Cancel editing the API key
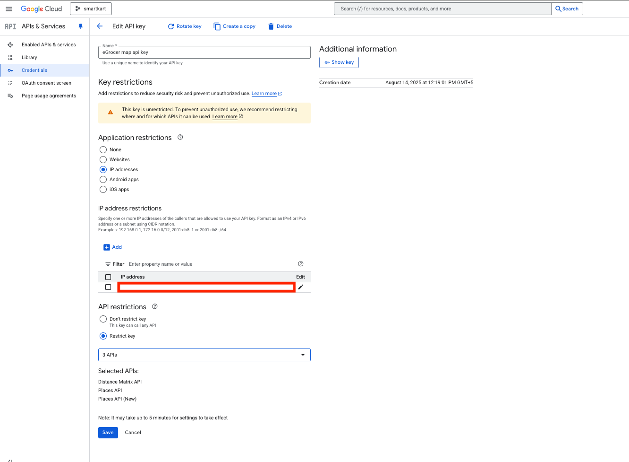This screenshot has height=462, width=629. (133, 432)
